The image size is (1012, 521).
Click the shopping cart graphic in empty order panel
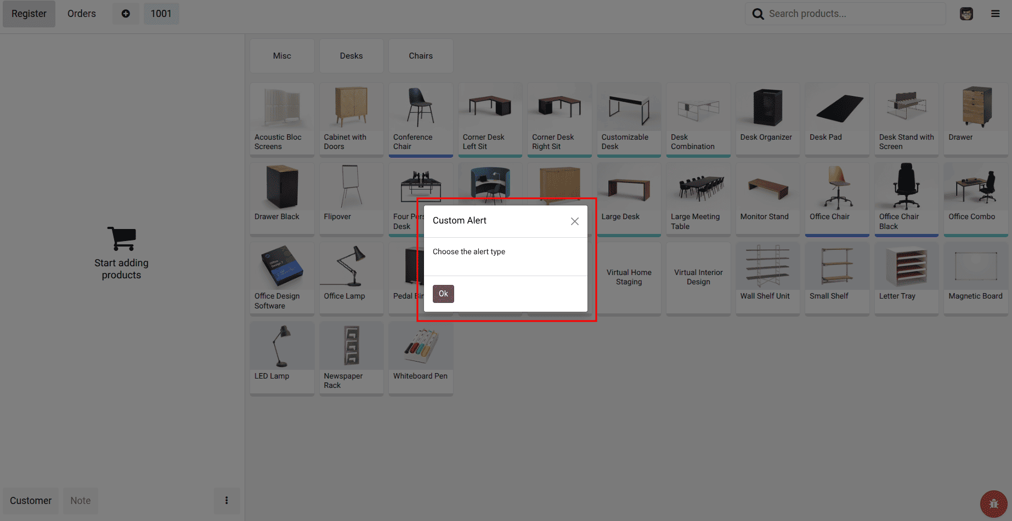click(121, 237)
